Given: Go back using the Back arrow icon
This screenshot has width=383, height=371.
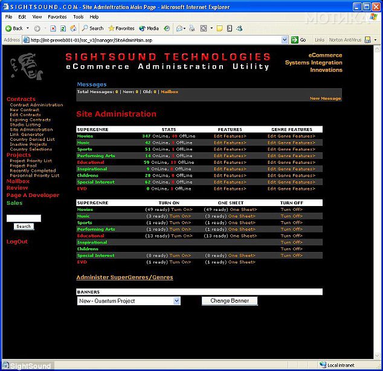Looking at the screenshot, I should coord(8,28).
